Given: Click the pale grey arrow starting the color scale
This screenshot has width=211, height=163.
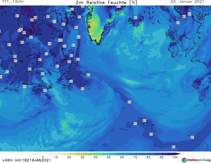Looking at the screenshot, I should [33, 154].
